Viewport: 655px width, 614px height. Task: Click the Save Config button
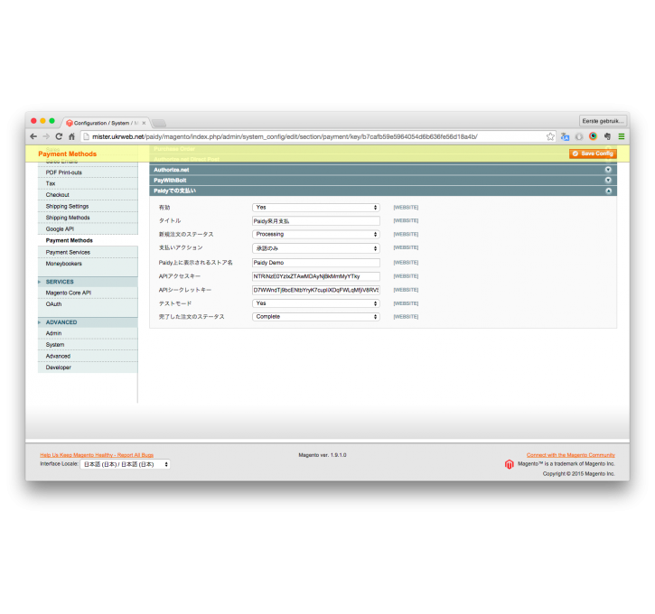[593, 153]
